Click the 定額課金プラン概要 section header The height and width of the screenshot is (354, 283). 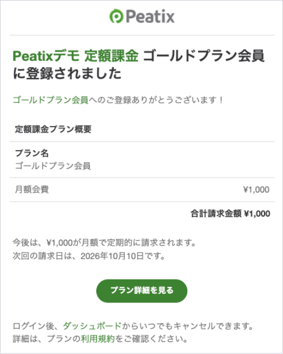click(53, 129)
